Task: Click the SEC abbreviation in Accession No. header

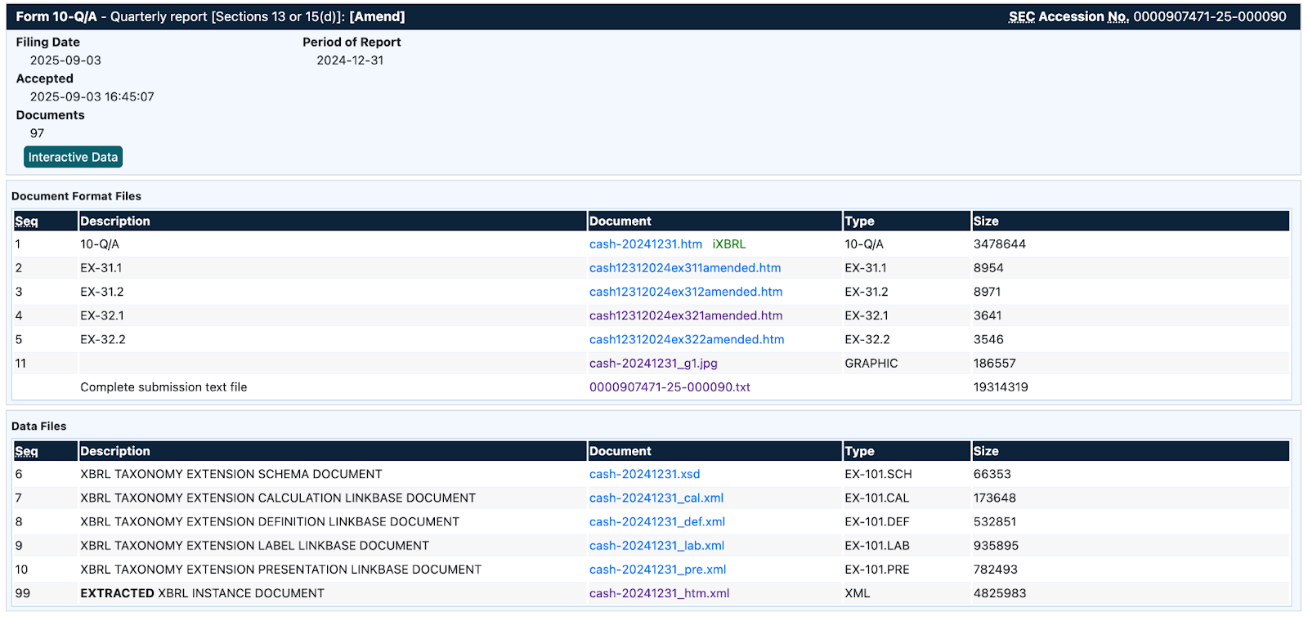Action: point(1021,16)
